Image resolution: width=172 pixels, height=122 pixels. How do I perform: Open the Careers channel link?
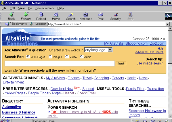(x=118, y=78)
